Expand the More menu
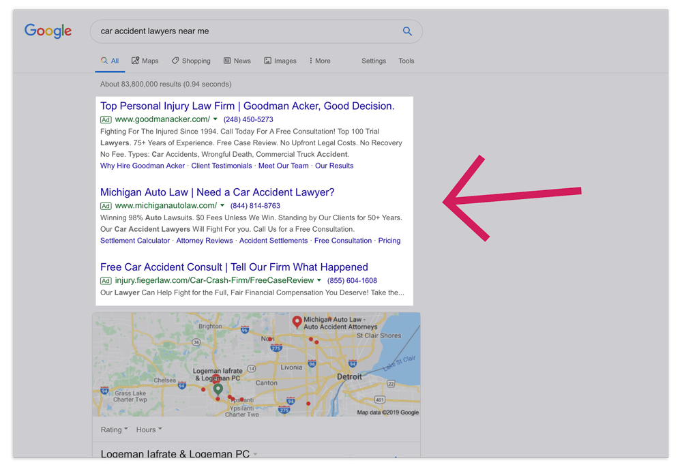Image resolution: width=682 pixels, height=467 pixels. [320, 61]
